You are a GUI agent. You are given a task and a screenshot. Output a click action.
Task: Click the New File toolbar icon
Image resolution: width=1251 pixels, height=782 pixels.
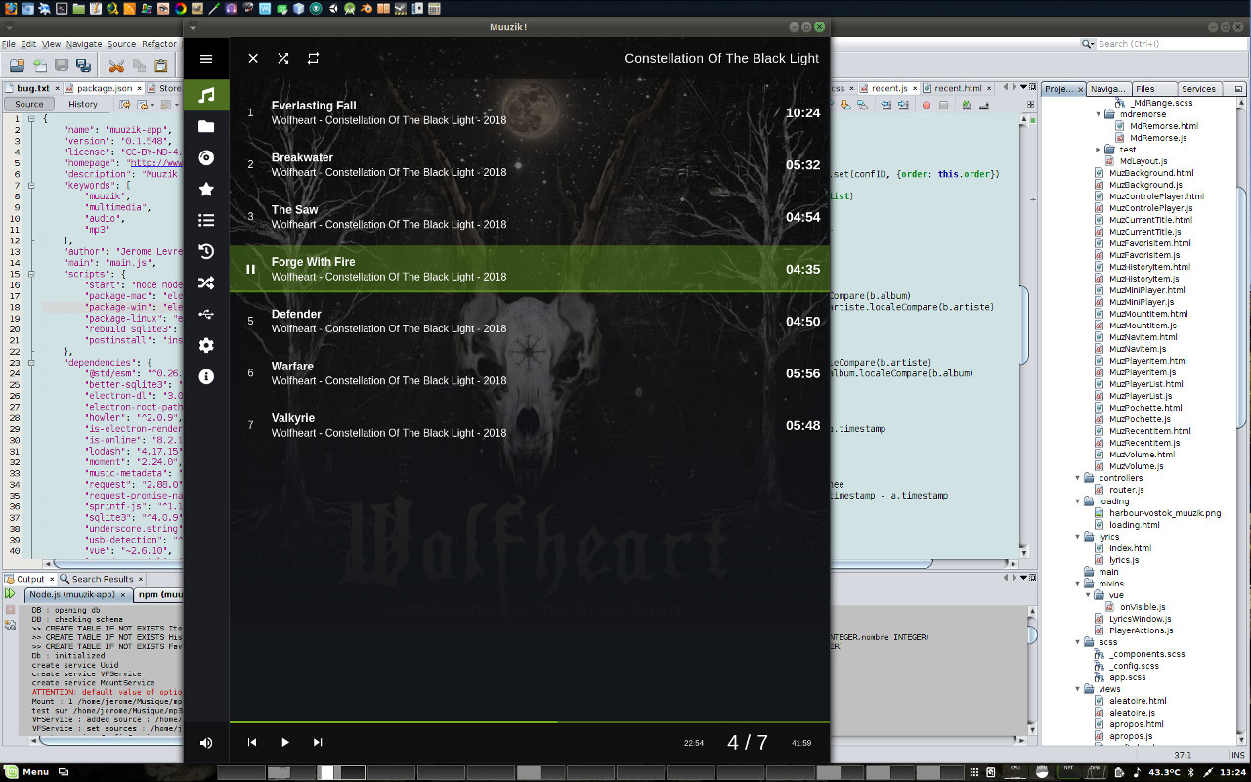point(40,65)
